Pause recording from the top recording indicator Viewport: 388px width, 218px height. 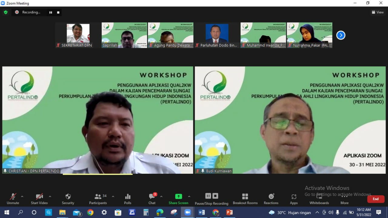click(51, 12)
